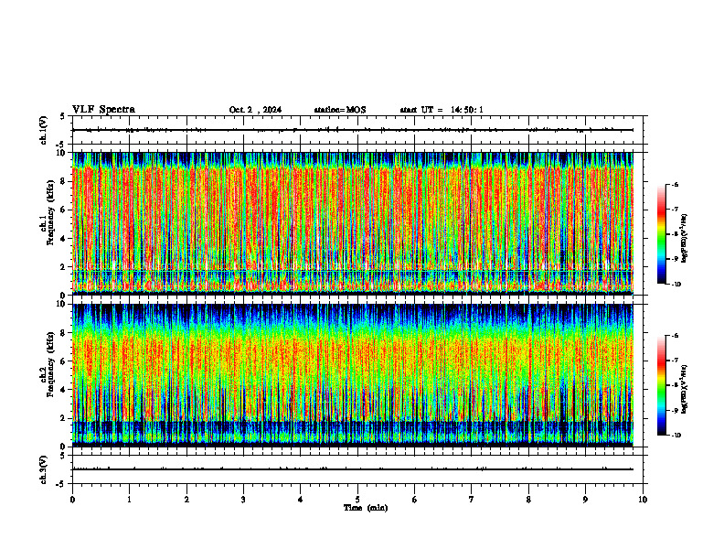
Task: Click the "-5" tick on the ch.3(V) axis
Action: pos(61,484)
